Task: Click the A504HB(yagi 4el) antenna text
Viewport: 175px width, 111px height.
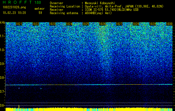Action: (98, 13)
